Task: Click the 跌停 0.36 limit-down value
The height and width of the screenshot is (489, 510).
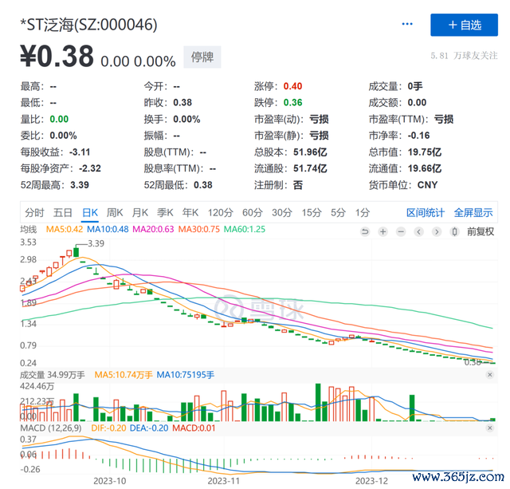Action: [x=292, y=103]
